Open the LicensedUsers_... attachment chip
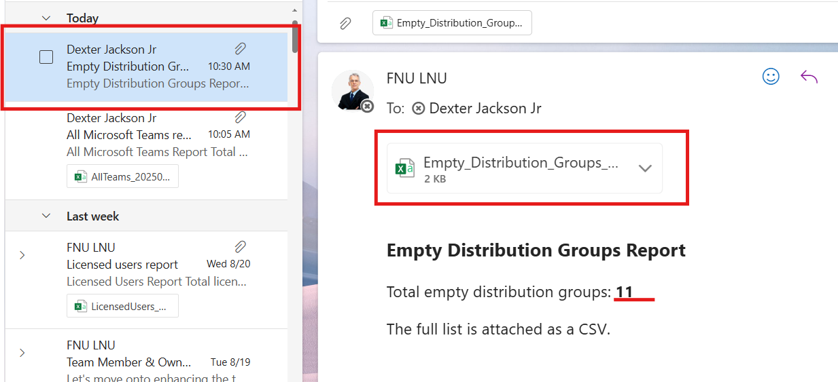This screenshot has width=838, height=382. click(123, 306)
